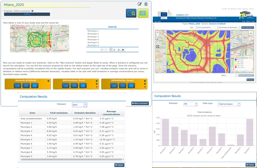Open bar chart for Scenario di default
Viewport: 257px width, 168px height.
point(17,85)
